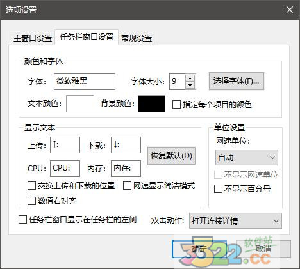This screenshot has height=269, width=300.
Task: Click the 确定 button to confirm
Action: pyautogui.click(x=199, y=249)
